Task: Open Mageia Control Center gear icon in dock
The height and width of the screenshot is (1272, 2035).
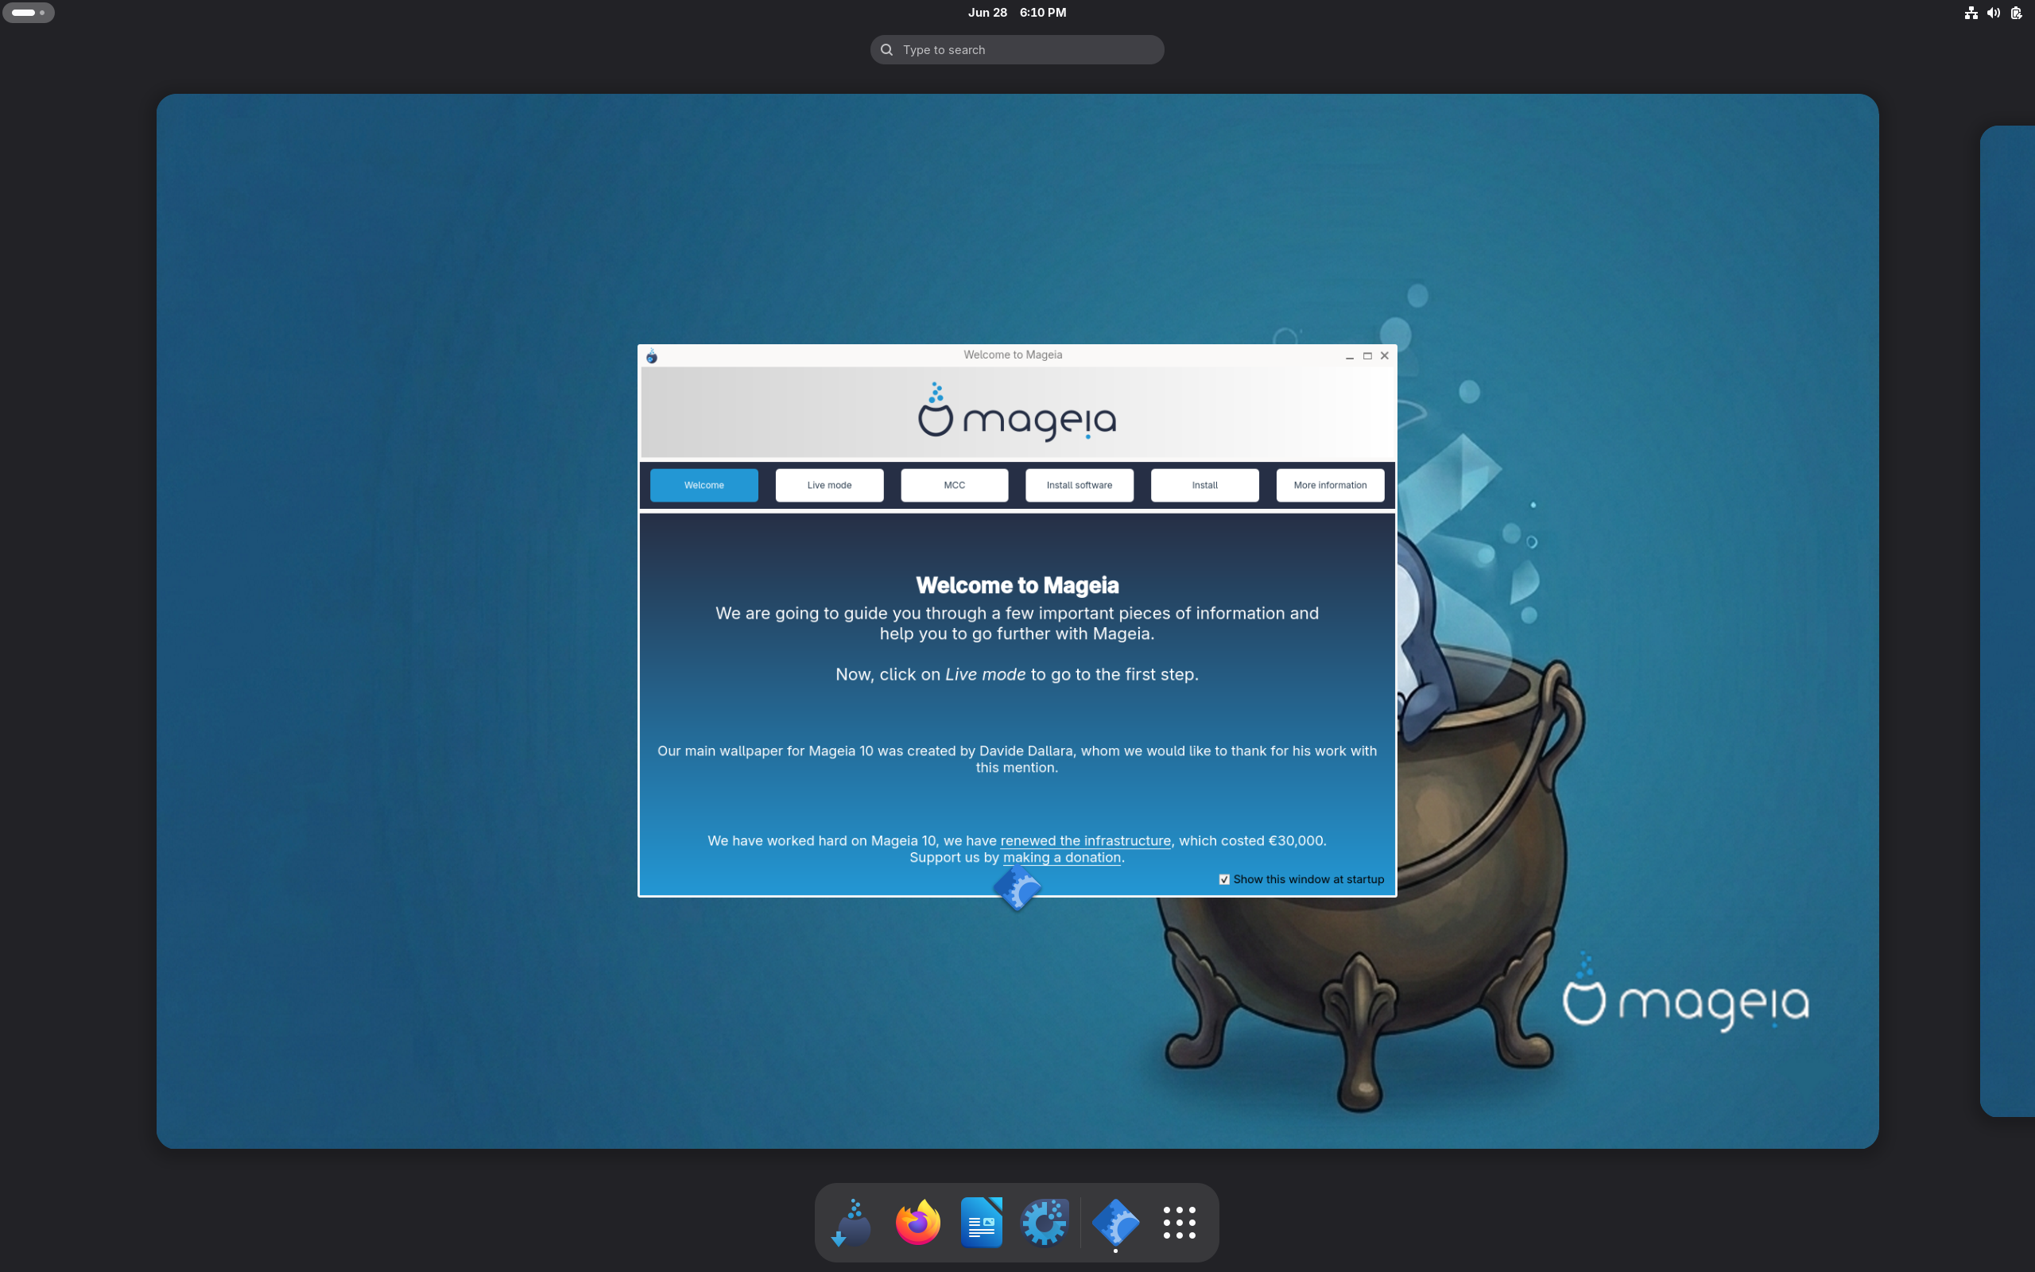Action: (x=1045, y=1223)
